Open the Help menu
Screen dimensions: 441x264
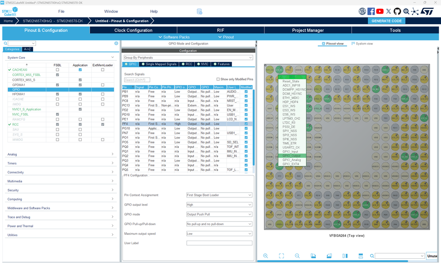154,11
